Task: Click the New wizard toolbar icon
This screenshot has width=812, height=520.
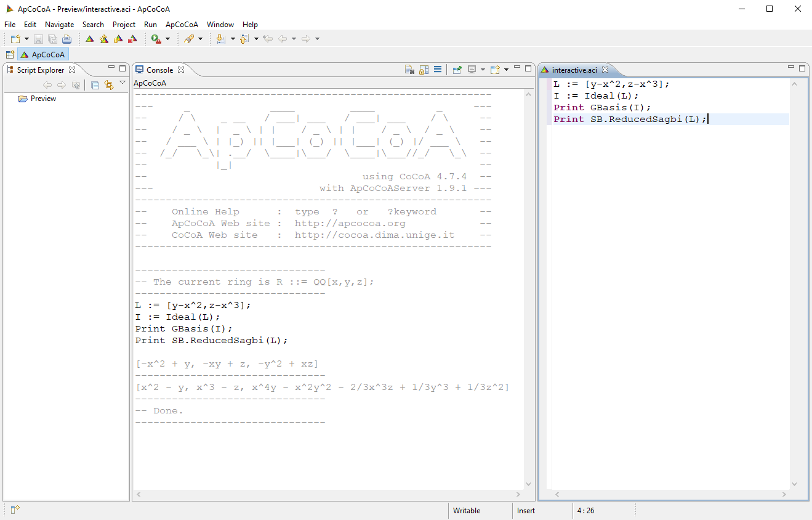Action: (x=15, y=39)
